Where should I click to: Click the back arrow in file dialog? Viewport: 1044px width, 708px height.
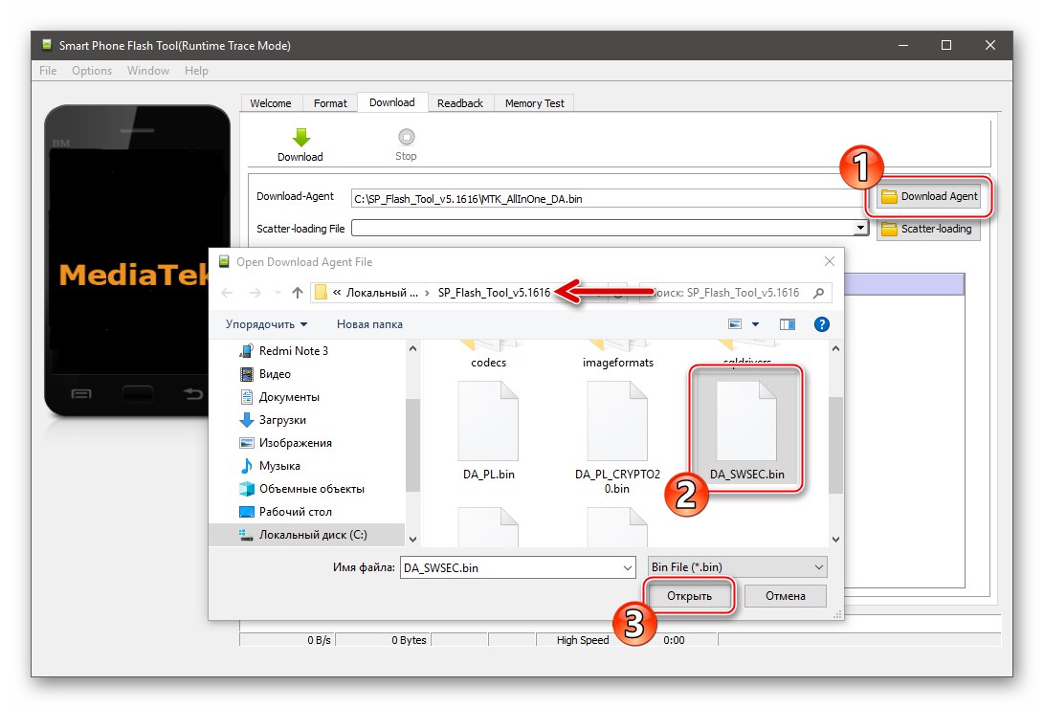pyautogui.click(x=227, y=293)
